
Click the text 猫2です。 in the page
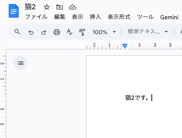pyautogui.click(x=137, y=98)
